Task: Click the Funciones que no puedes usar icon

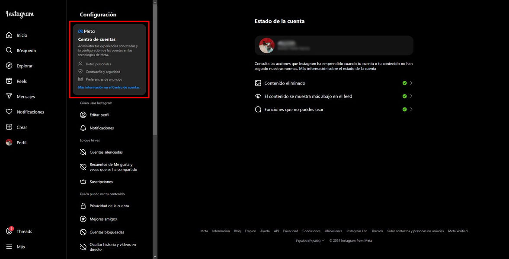Action: tap(258, 110)
